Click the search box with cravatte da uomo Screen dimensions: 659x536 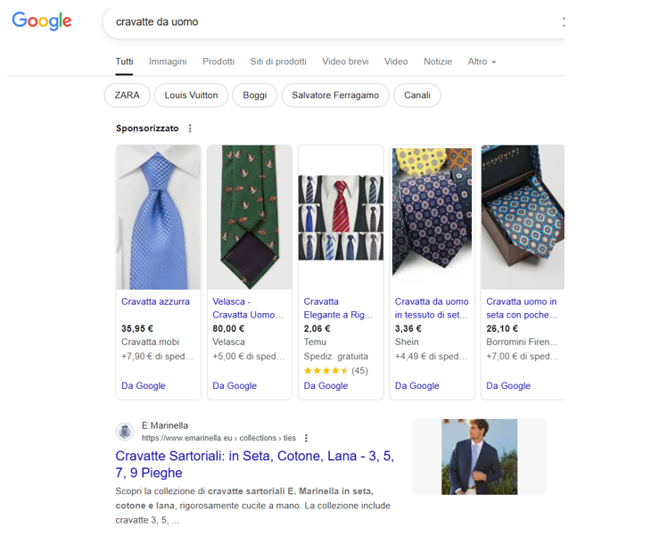pos(330,21)
